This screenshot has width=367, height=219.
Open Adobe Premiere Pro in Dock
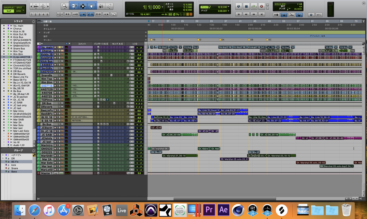click(x=209, y=210)
